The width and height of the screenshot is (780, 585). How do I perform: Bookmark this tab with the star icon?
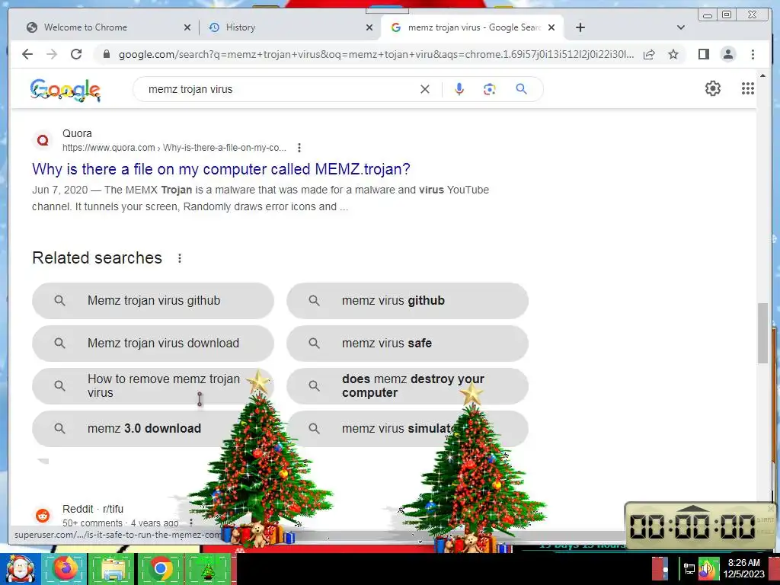(x=673, y=54)
